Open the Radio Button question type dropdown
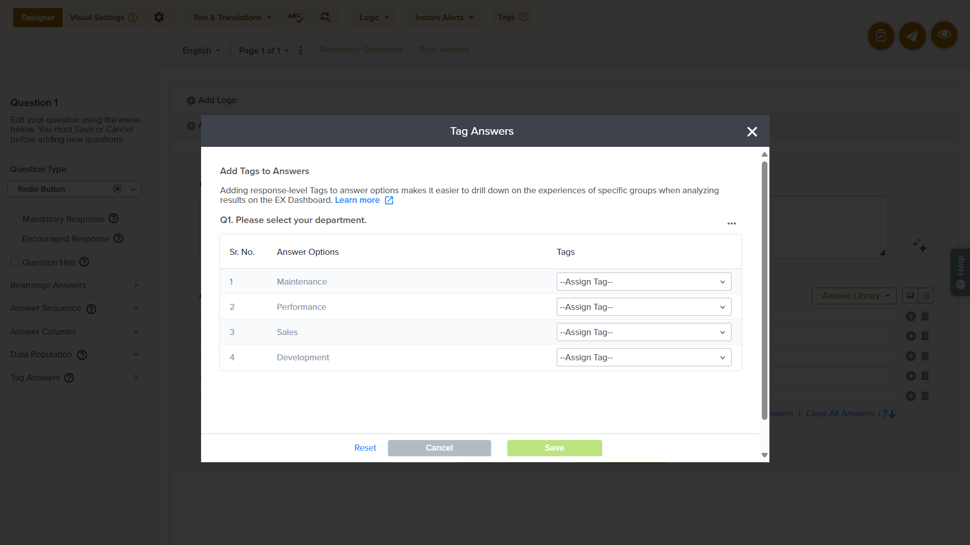 pyautogui.click(x=75, y=189)
